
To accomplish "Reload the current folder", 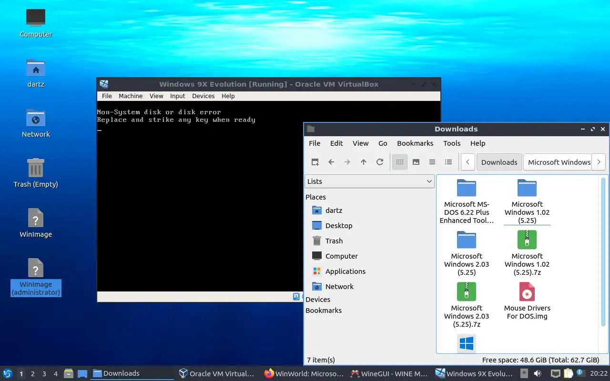I will point(380,162).
